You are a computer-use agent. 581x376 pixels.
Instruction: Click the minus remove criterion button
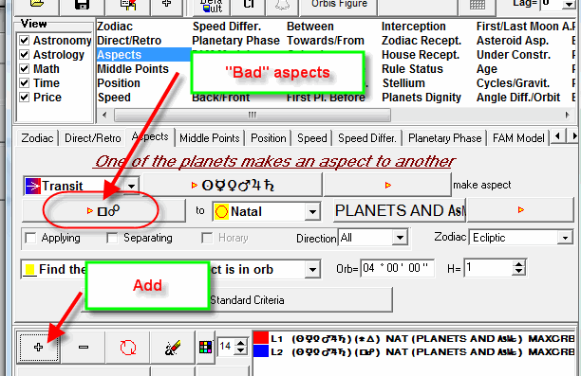click(84, 348)
